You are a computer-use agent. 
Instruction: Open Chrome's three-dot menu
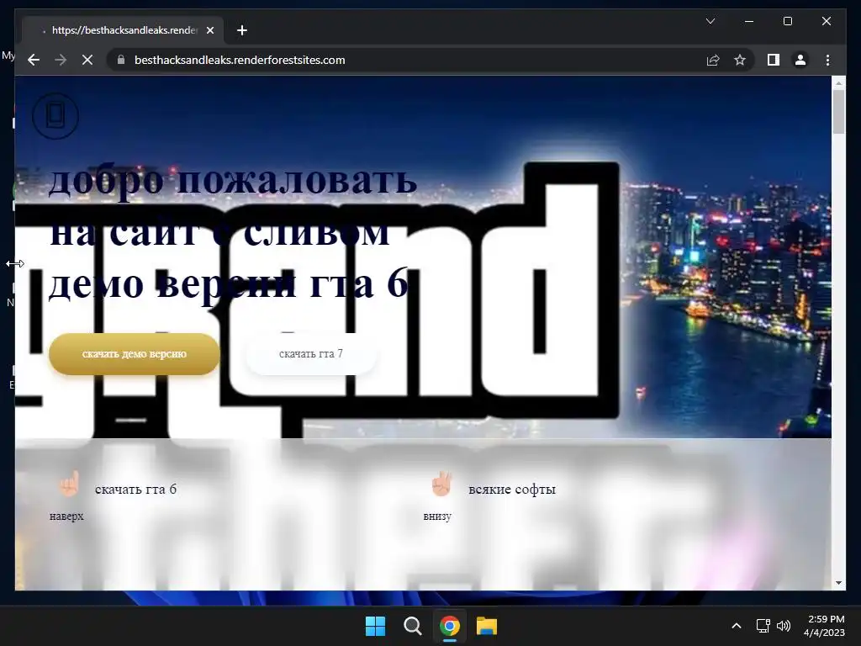coord(827,60)
